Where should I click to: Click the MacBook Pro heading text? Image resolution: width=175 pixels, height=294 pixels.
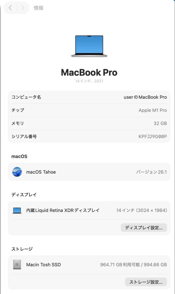click(x=89, y=73)
